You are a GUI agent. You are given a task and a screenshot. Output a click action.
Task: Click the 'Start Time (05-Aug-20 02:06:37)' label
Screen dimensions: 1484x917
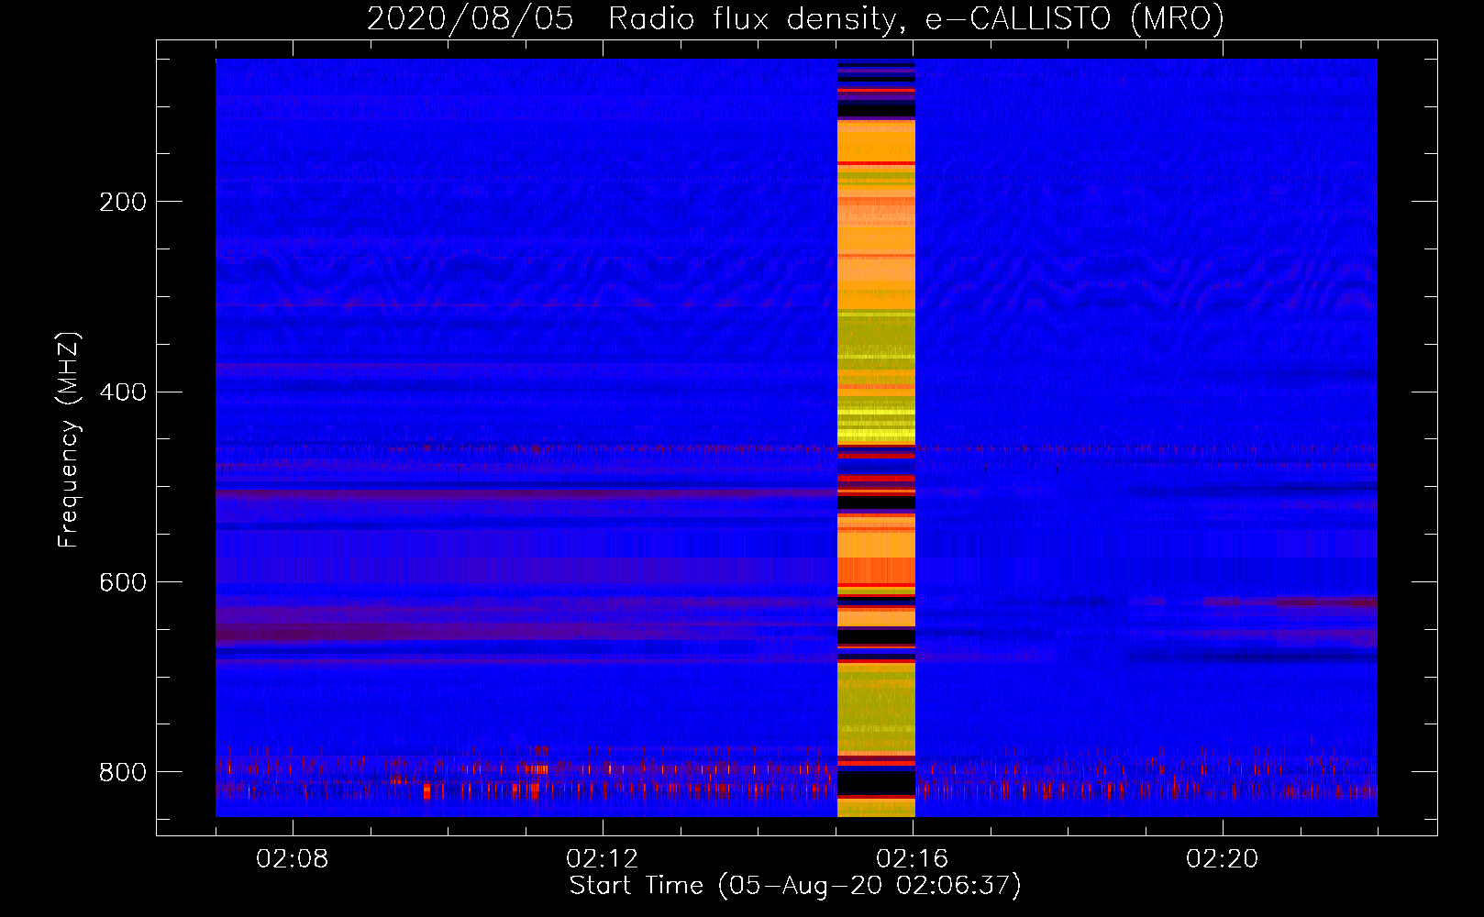[x=795, y=886]
